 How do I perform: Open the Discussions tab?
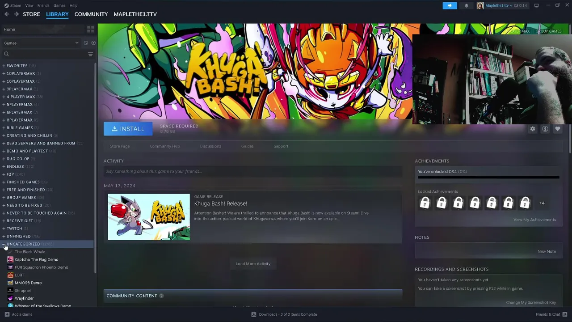tap(210, 146)
